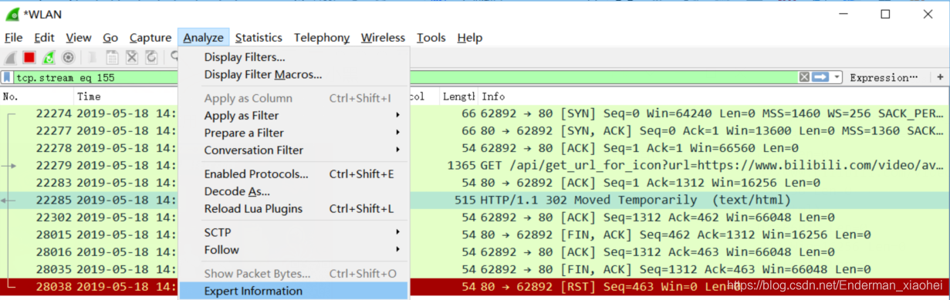The width and height of the screenshot is (950, 300).
Task: Select packet 22274 SYN row
Action: (475, 113)
